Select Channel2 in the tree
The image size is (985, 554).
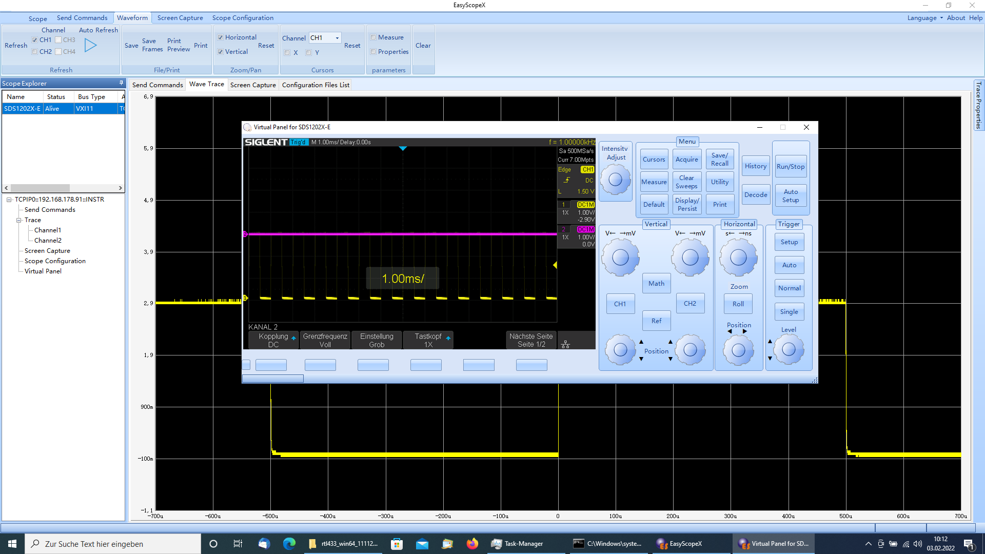pos(48,241)
